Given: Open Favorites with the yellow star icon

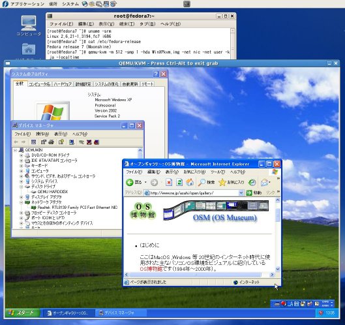Looking at the screenshot, I should tap(222, 182).
